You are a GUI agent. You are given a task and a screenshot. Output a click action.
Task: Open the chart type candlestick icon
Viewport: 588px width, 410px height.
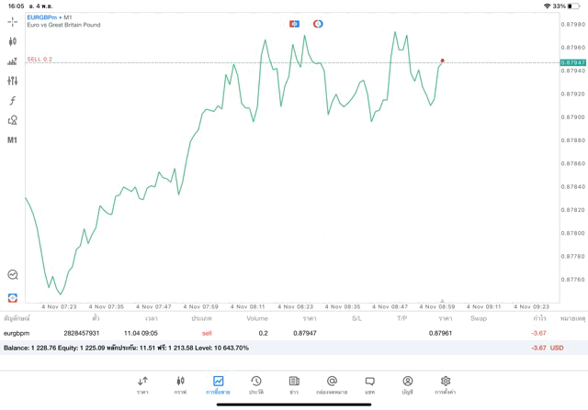click(x=12, y=41)
